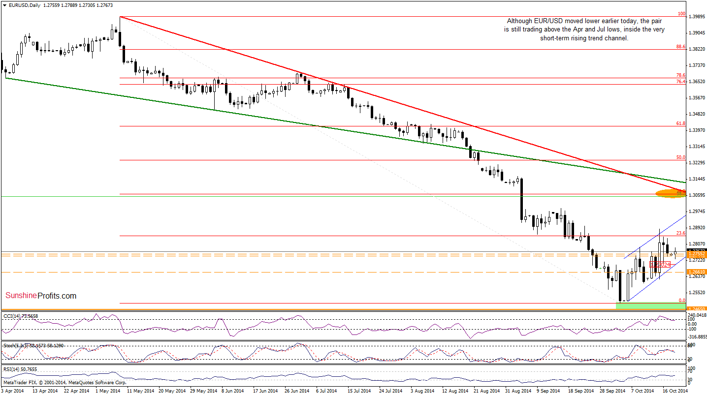
Task: Click the 1 May 2014 date label
Action: (107, 391)
